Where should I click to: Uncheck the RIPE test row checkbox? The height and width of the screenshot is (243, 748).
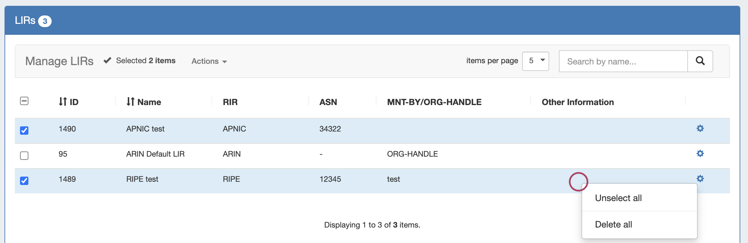coord(24,181)
